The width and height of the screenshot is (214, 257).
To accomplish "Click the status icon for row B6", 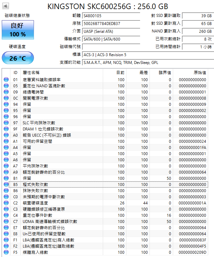I will [x=6, y=191].
